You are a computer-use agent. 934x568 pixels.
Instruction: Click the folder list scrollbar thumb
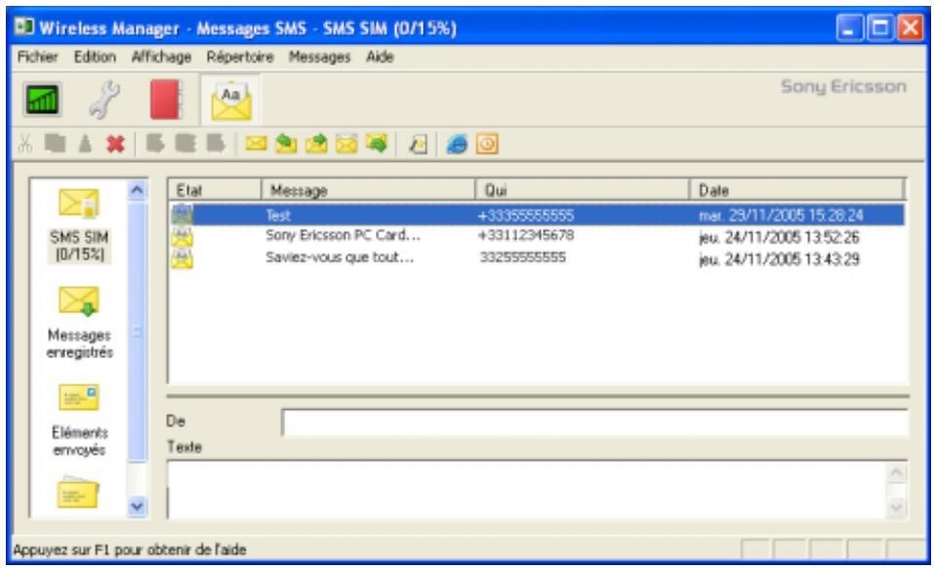[137, 331]
